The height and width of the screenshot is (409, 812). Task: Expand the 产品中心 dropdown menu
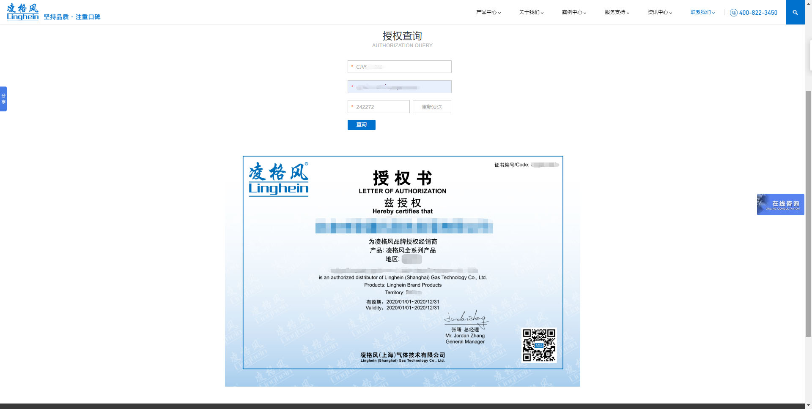pyautogui.click(x=488, y=12)
